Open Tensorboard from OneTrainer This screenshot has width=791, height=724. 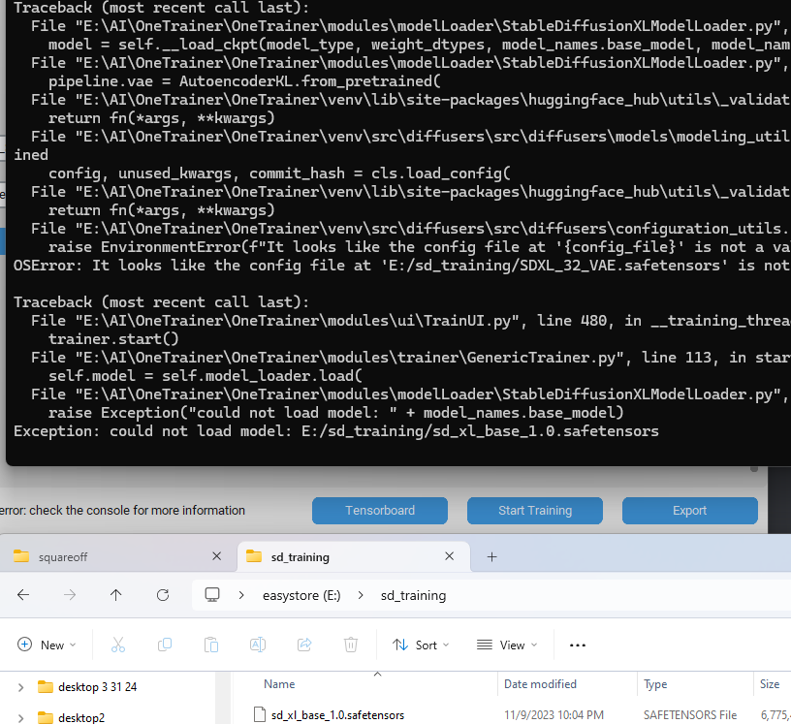(379, 511)
